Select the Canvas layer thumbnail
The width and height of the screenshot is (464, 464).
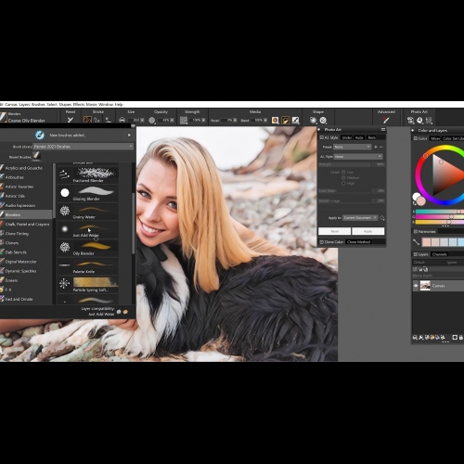425,286
